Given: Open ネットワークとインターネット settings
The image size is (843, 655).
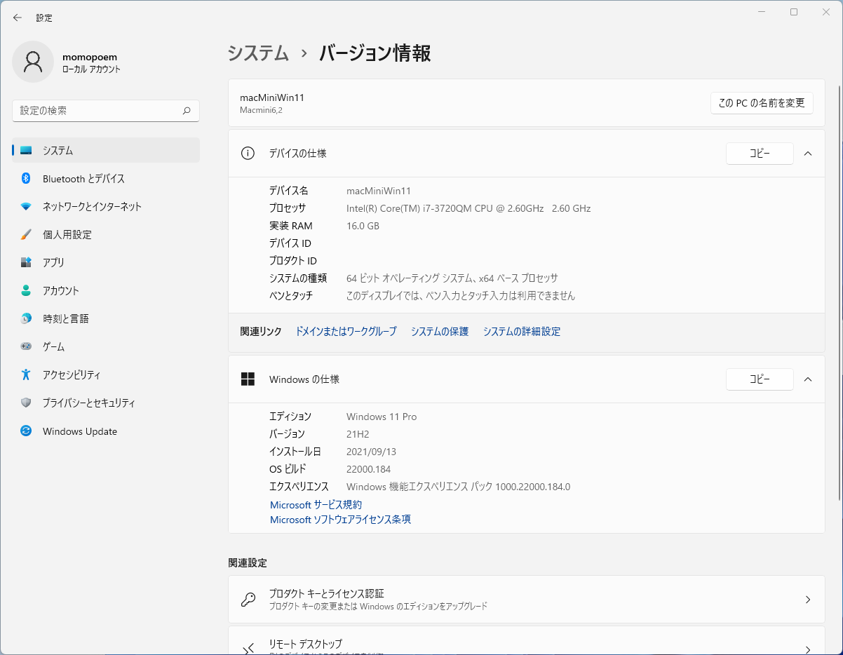Looking at the screenshot, I should point(92,207).
